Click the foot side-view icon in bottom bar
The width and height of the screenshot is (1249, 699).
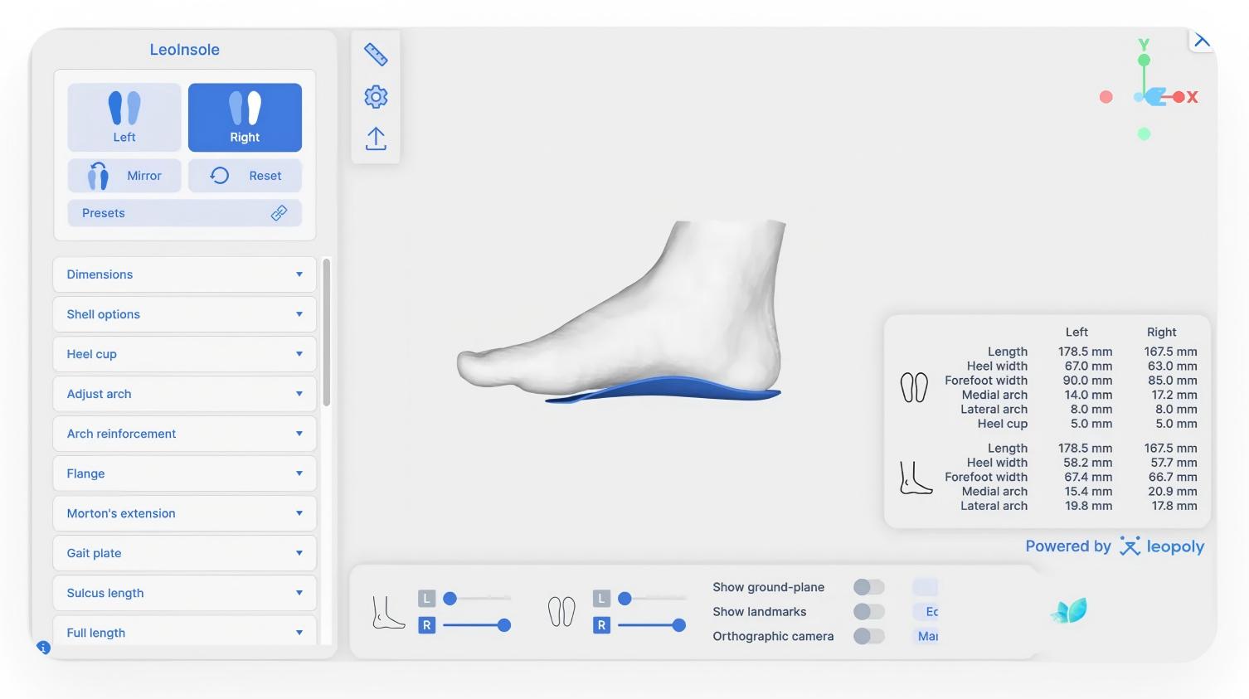(388, 613)
